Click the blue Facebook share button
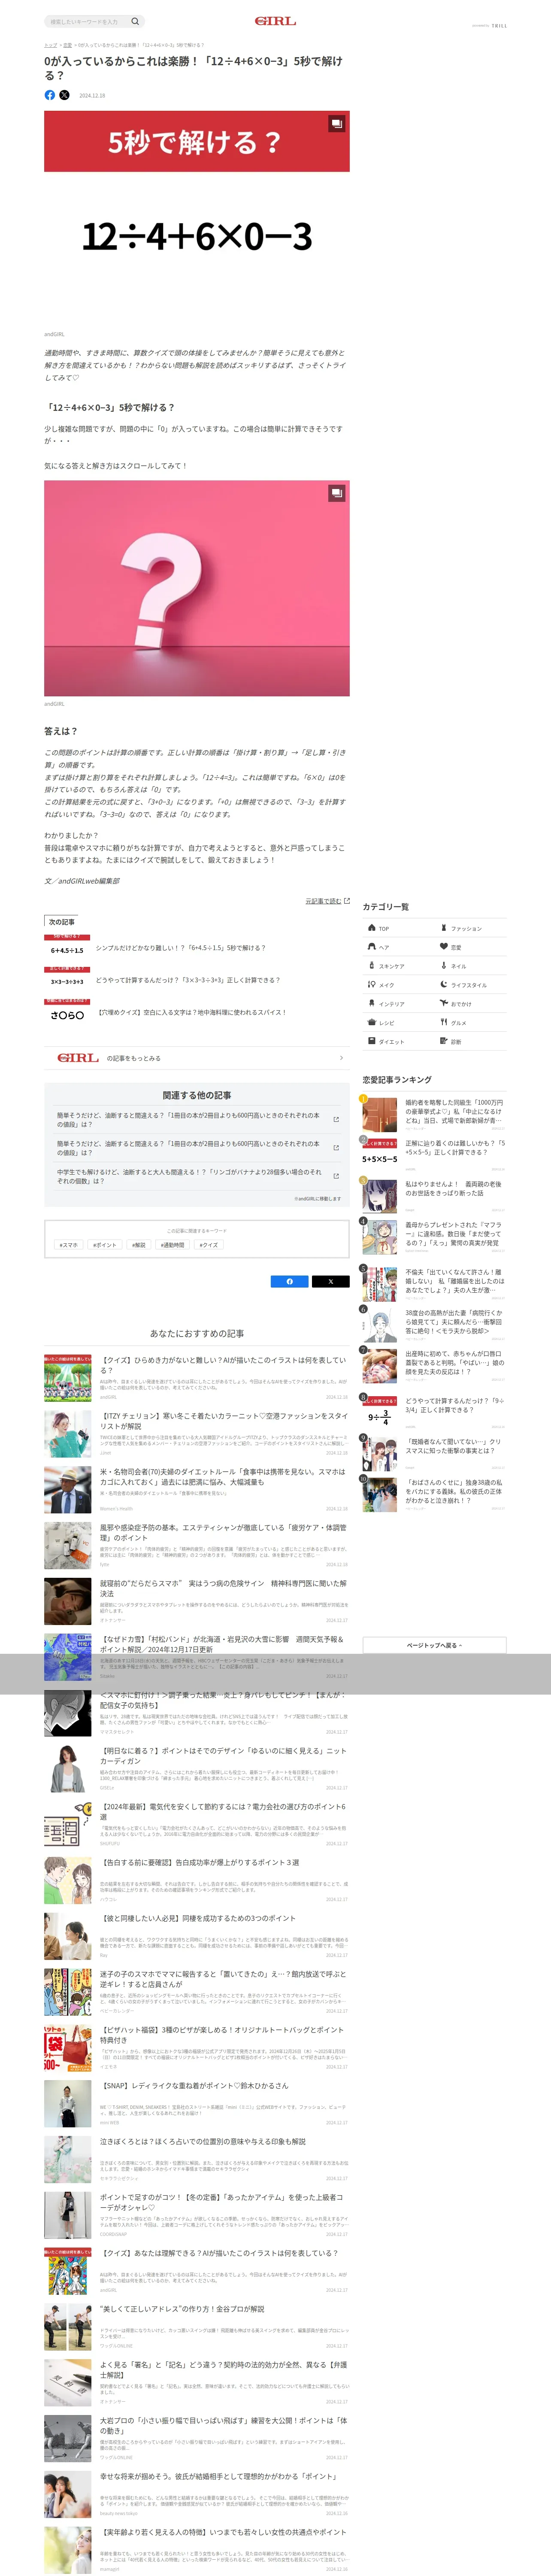551x2576 pixels. pos(290,1281)
